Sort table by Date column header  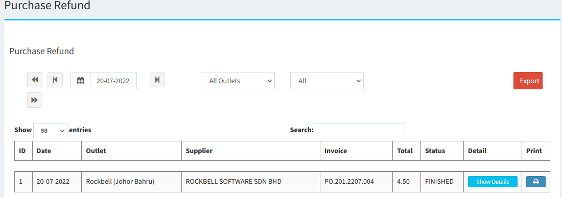pos(57,151)
